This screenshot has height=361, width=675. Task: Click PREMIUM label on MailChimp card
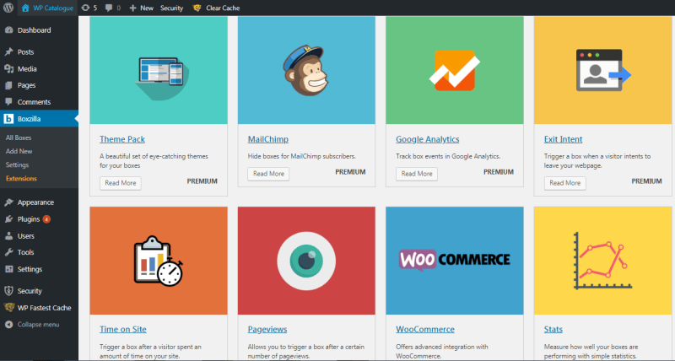[350, 172]
